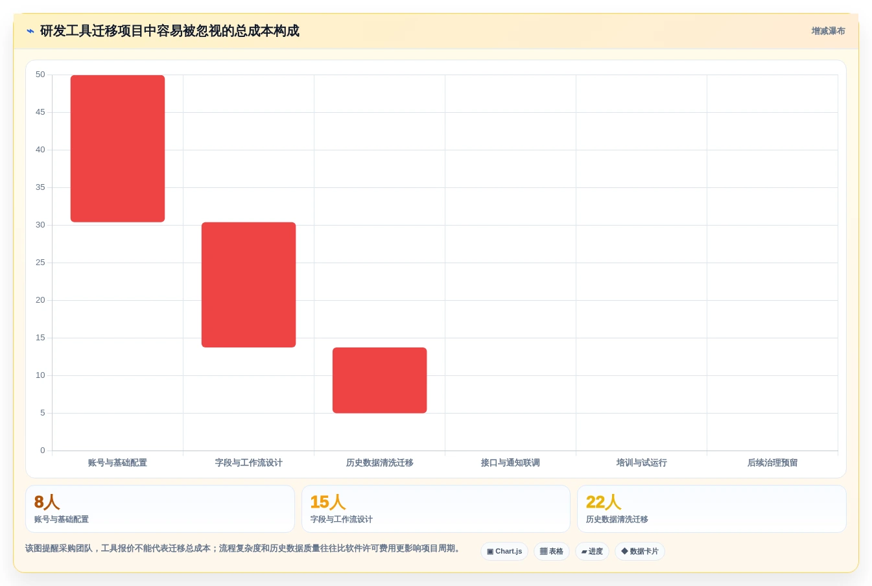
Task: Click the x-axis label 账号与基础配置
Action: pyautogui.click(x=117, y=463)
